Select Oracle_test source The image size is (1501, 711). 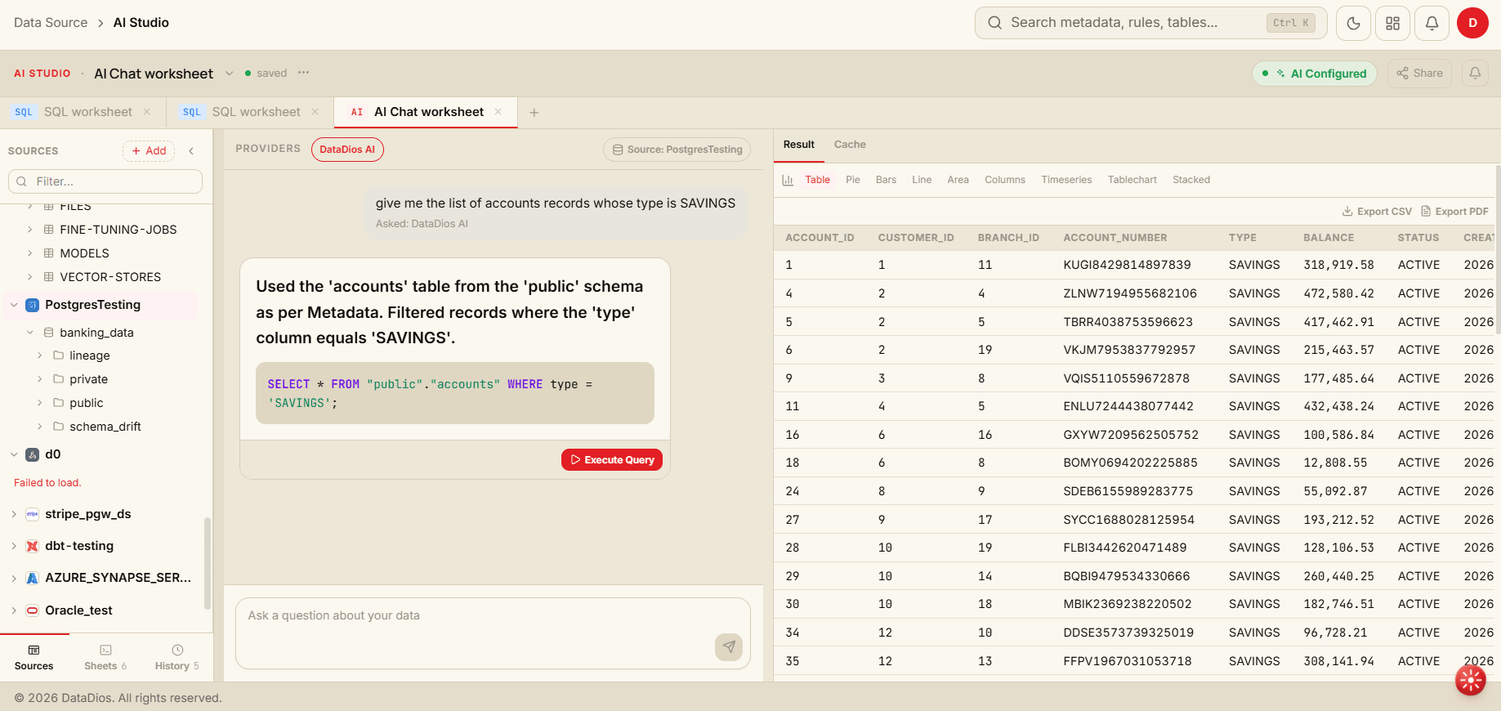(x=78, y=610)
